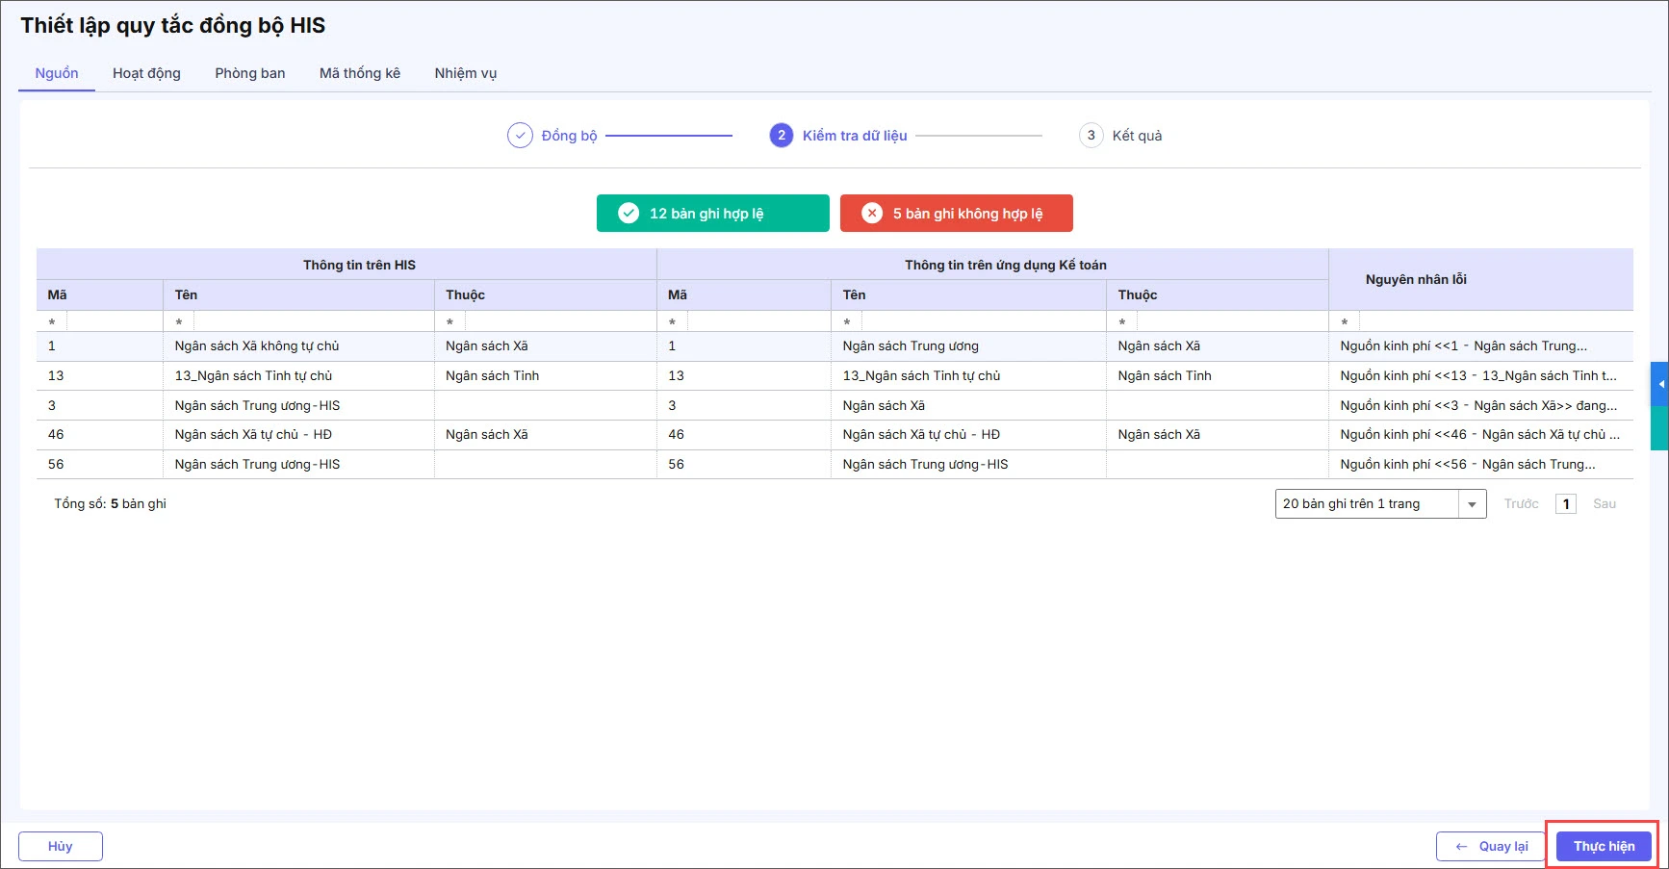1669x869 pixels.
Task: Select page 1 in pagination
Action: (x=1566, y=504)
